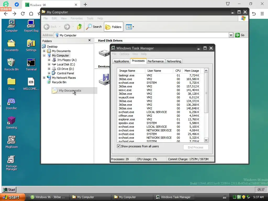
Task: Click the green XP start button
Action: click(12, 197)
